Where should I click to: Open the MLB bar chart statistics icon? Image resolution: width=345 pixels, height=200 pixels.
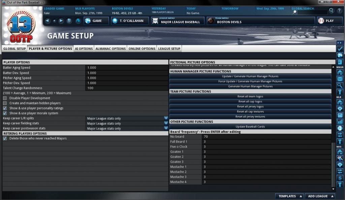(x=340, y=122)
